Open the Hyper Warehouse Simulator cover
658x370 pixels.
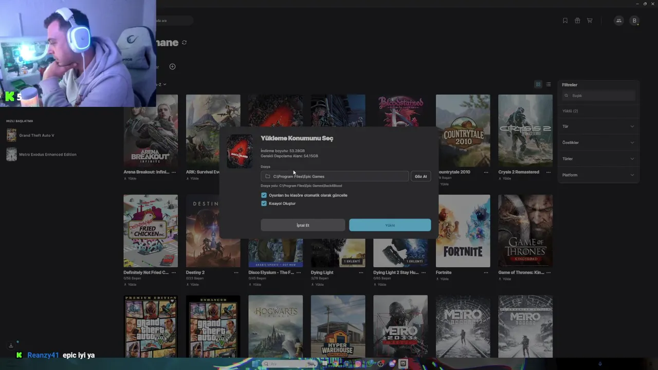(x=338, y=326)
